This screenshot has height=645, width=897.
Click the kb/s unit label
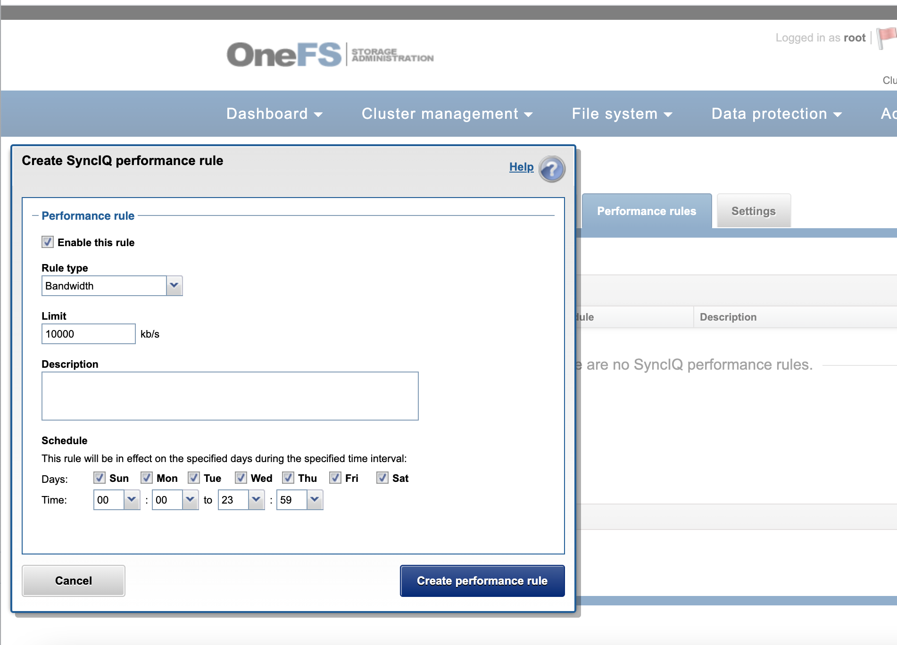tap(150, 334)
